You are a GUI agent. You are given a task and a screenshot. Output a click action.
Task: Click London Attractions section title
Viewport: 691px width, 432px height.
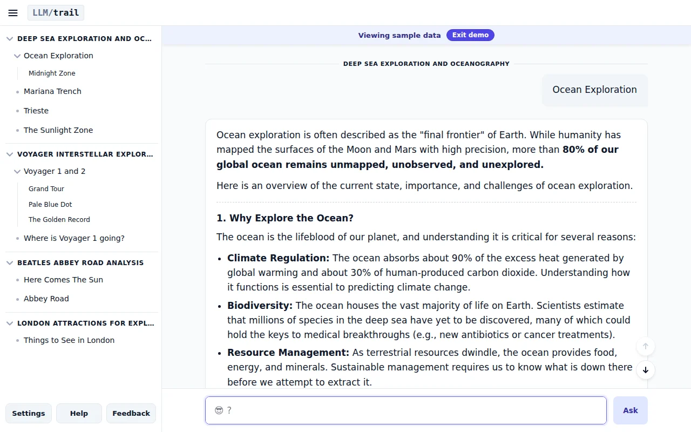pyautogui.click(x=85, y=323)
